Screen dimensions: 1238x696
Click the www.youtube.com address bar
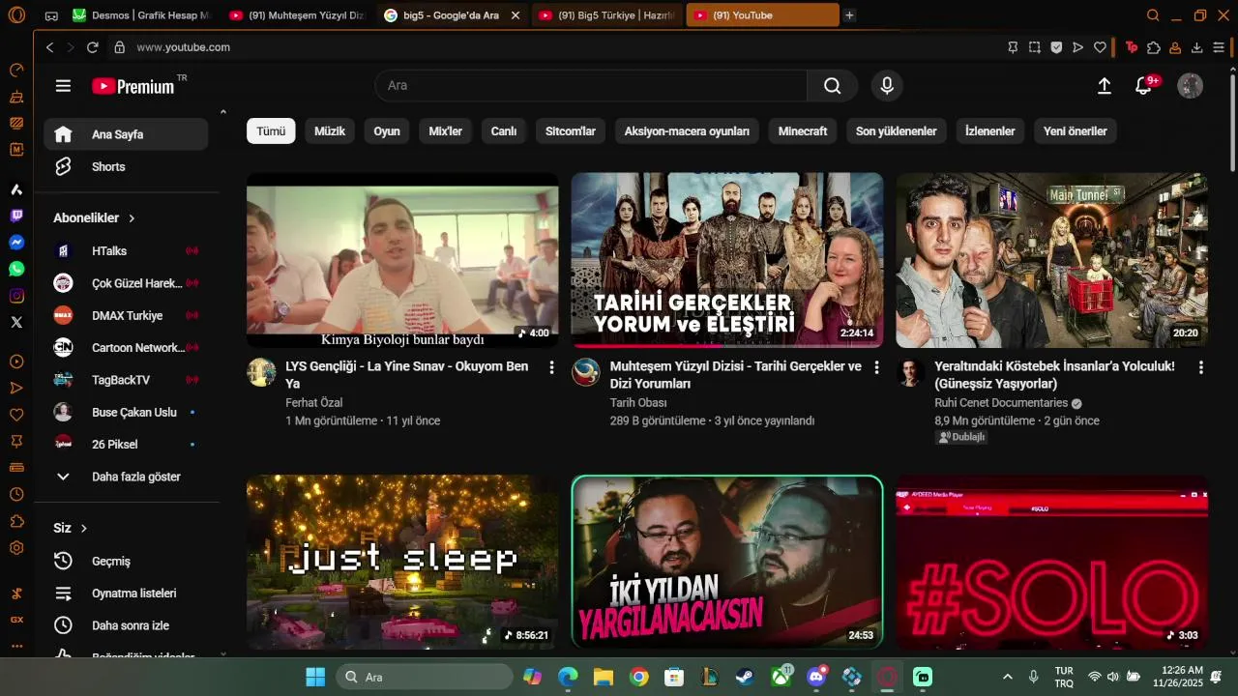coord(184,47)
